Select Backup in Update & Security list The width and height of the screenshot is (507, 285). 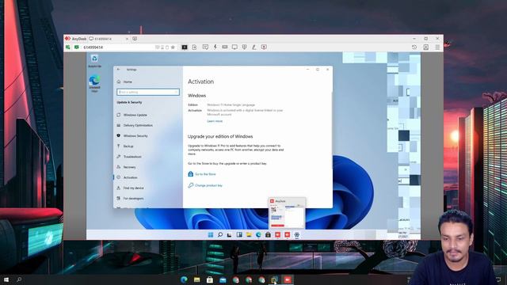pyautogui.click(x=125, y=146)
